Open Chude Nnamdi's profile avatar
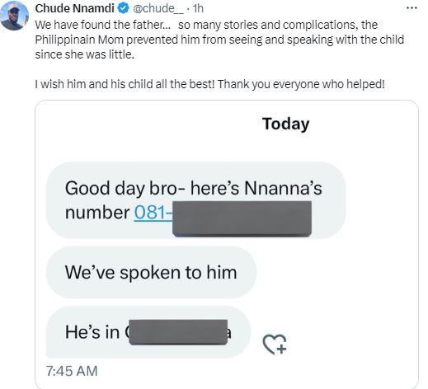Image resolution: width=428 pixels, height=389 pixels. (x=14, y=15)
